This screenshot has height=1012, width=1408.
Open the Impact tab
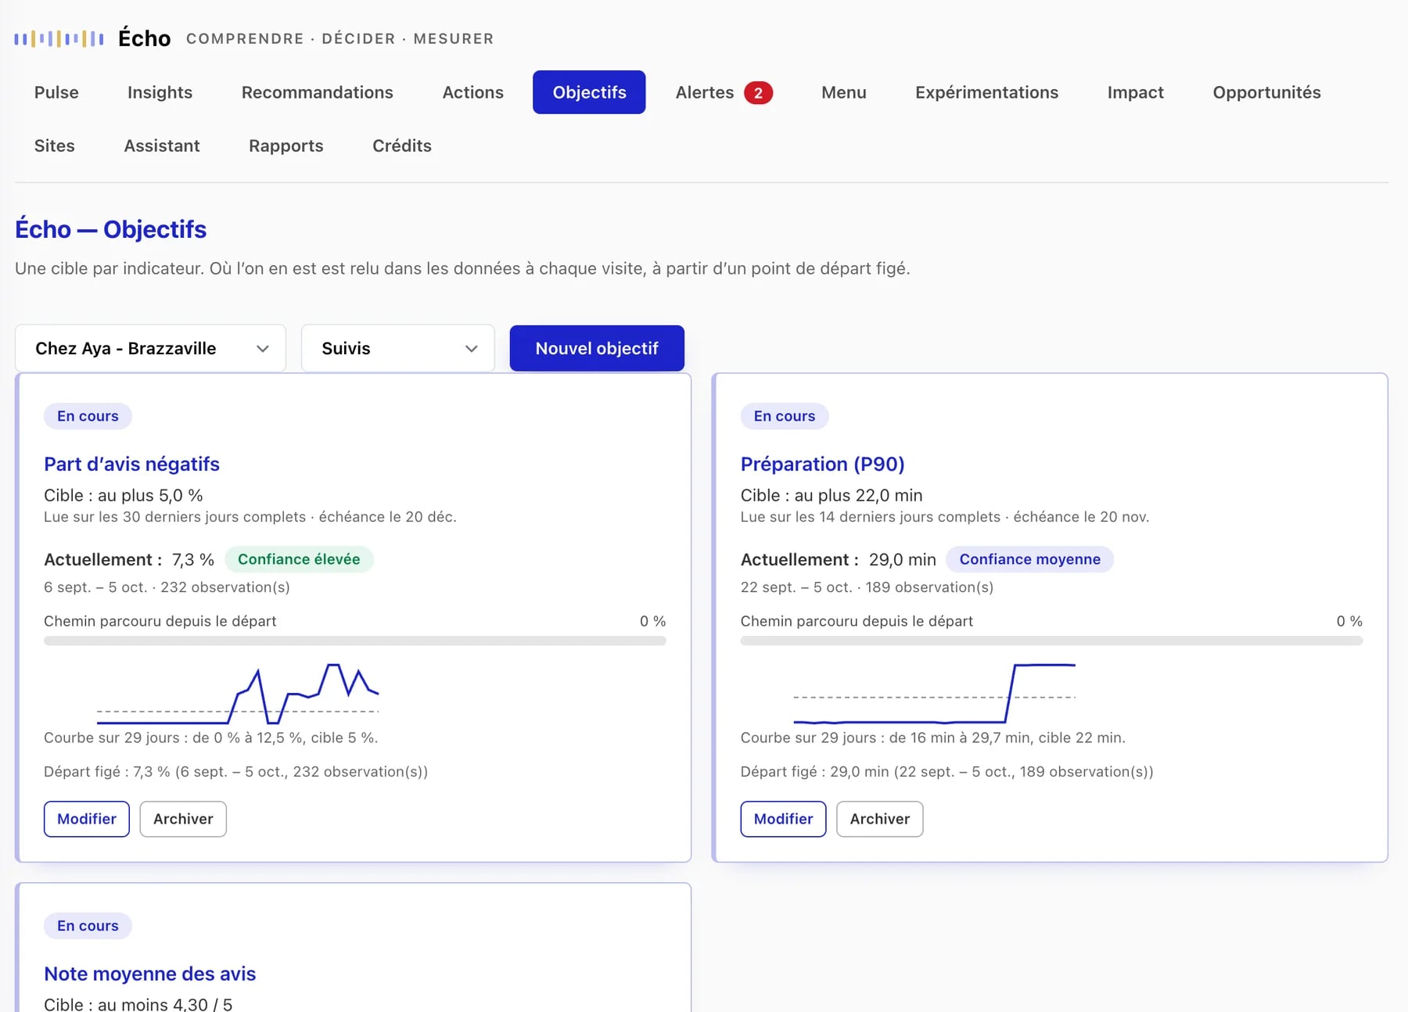[1135, 92]
